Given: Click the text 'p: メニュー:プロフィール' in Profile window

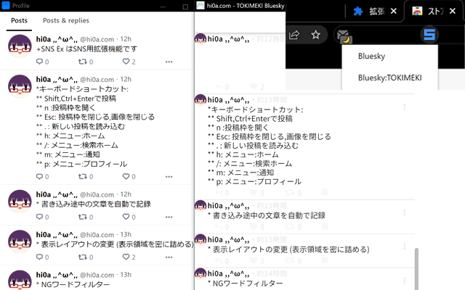Looking at the screenshot, I should pos(86,164).
